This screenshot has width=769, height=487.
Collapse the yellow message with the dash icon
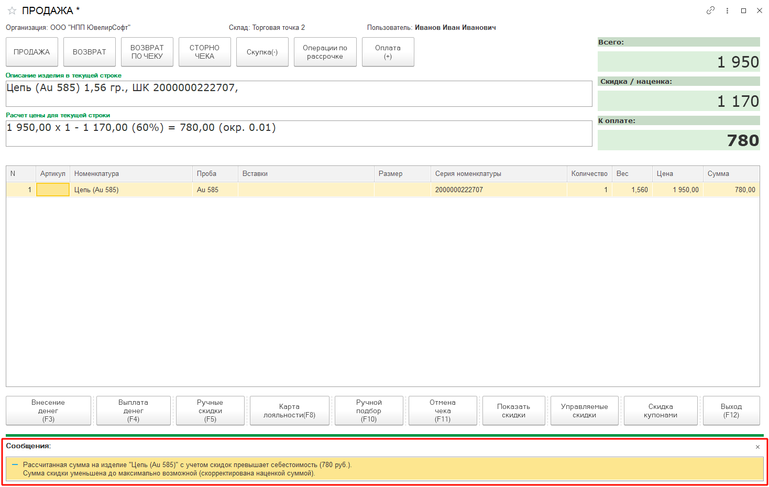pos(15,464)
